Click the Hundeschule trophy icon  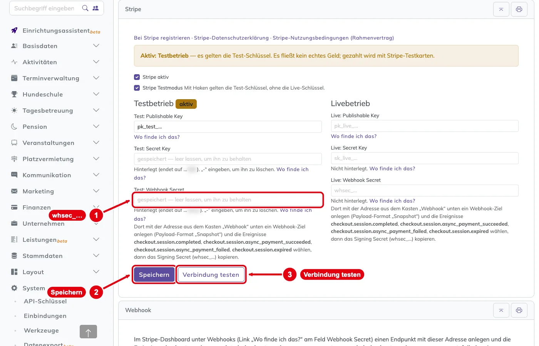coord(14,94)
